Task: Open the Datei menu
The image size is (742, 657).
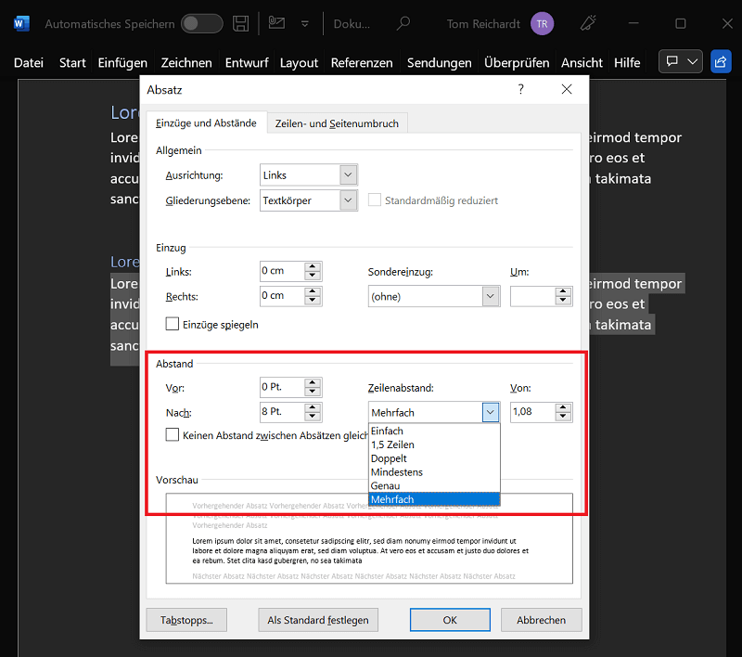Action: click(x=29, y=62)
